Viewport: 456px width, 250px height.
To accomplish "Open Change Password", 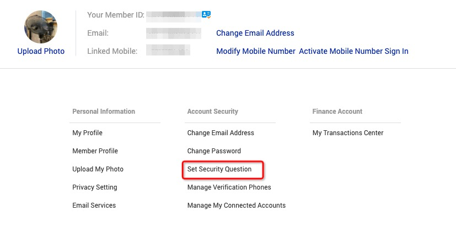I will click(x=214, y=151).
